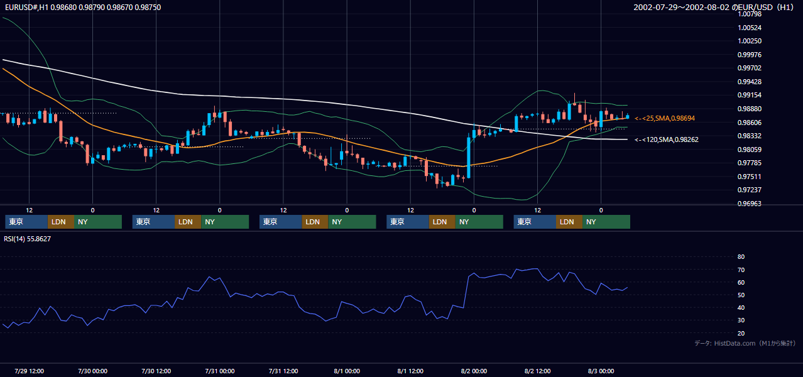Click the 0.99702 price axis label
The image size is (803, 377).
(x=750, y=68)
